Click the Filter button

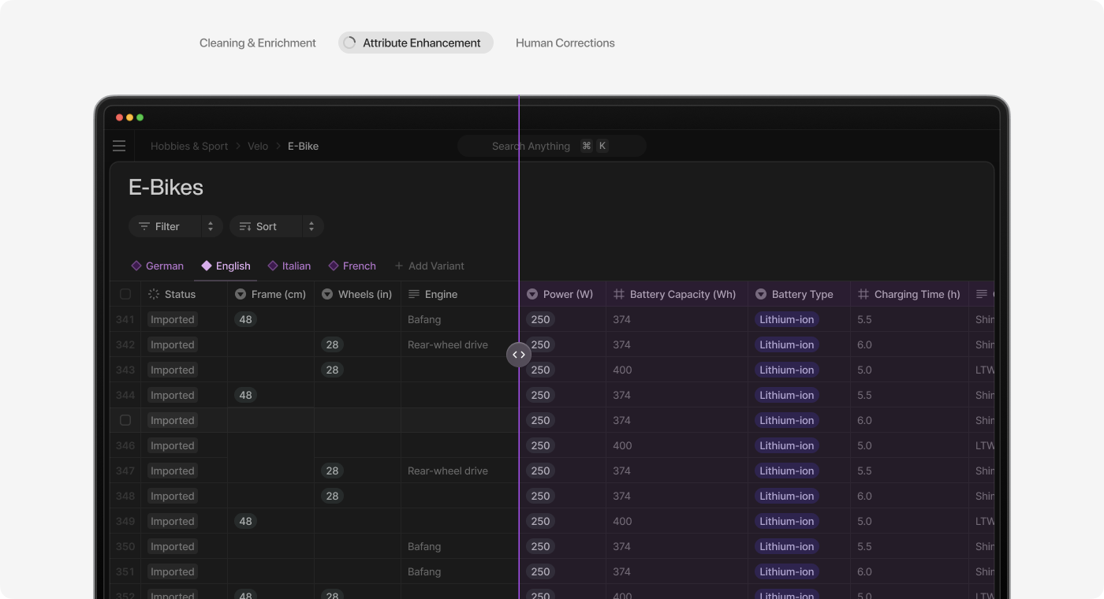[x=160, y=226]
